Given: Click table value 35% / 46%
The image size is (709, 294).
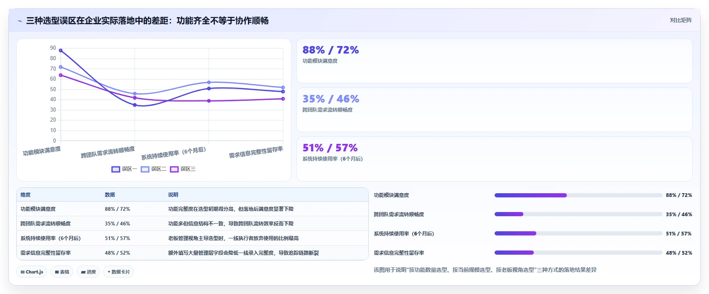Looking at the screenshot, I should pyautogui.click(x=117, y=224).
